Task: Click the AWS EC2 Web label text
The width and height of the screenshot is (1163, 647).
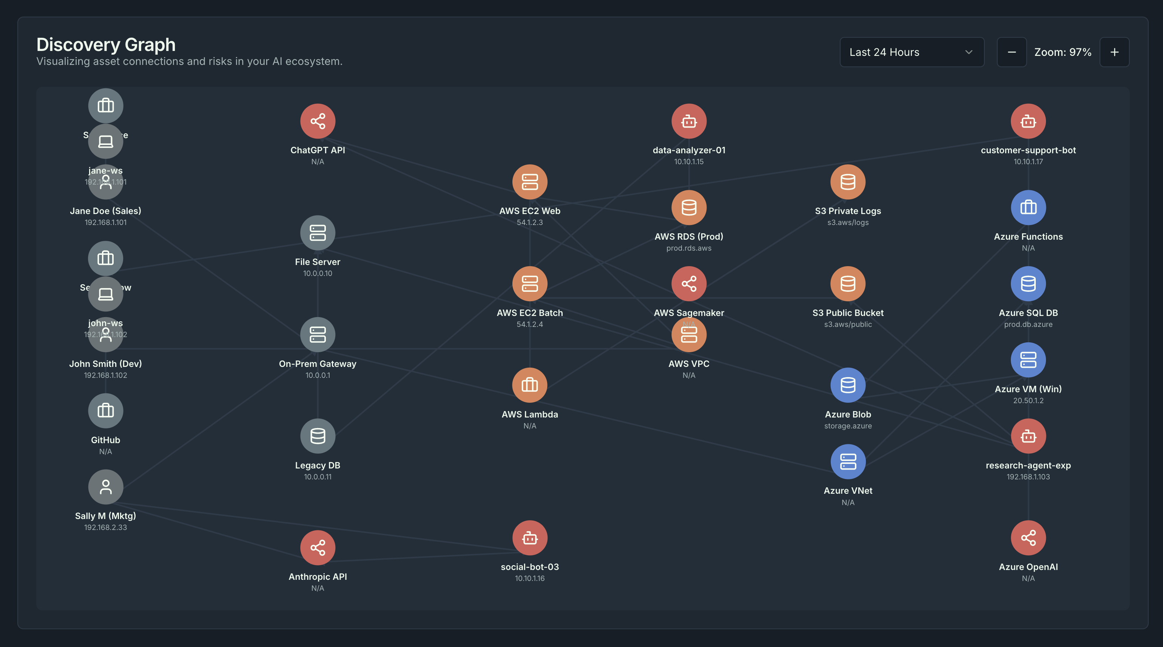Action: (x=529, y=211)
